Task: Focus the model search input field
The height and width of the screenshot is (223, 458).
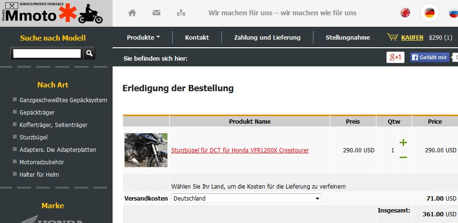Action: (47, 53)
